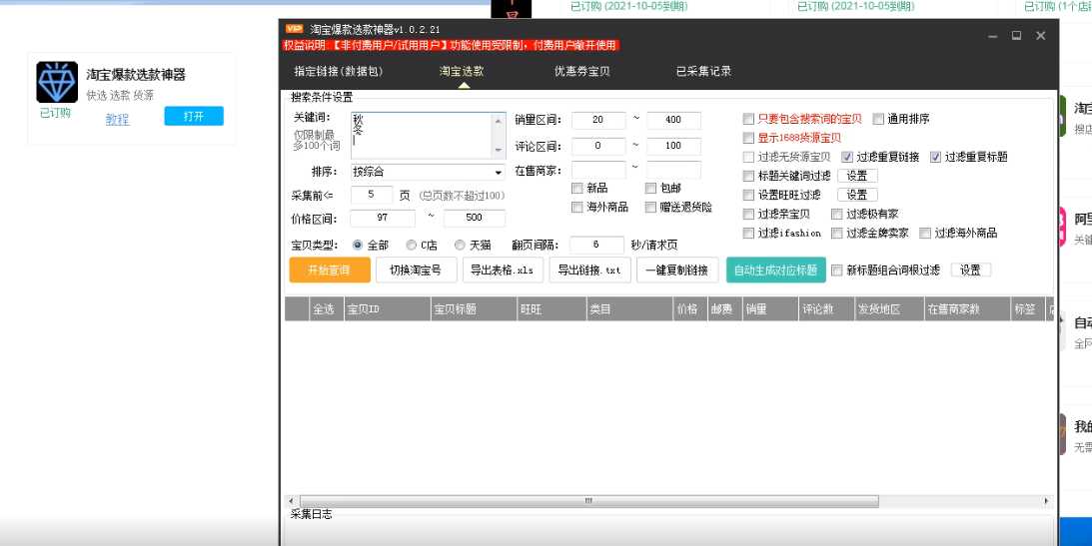Click the 切换淘宝号 button
Screen dimensions: 1092x546
point(417,270)
